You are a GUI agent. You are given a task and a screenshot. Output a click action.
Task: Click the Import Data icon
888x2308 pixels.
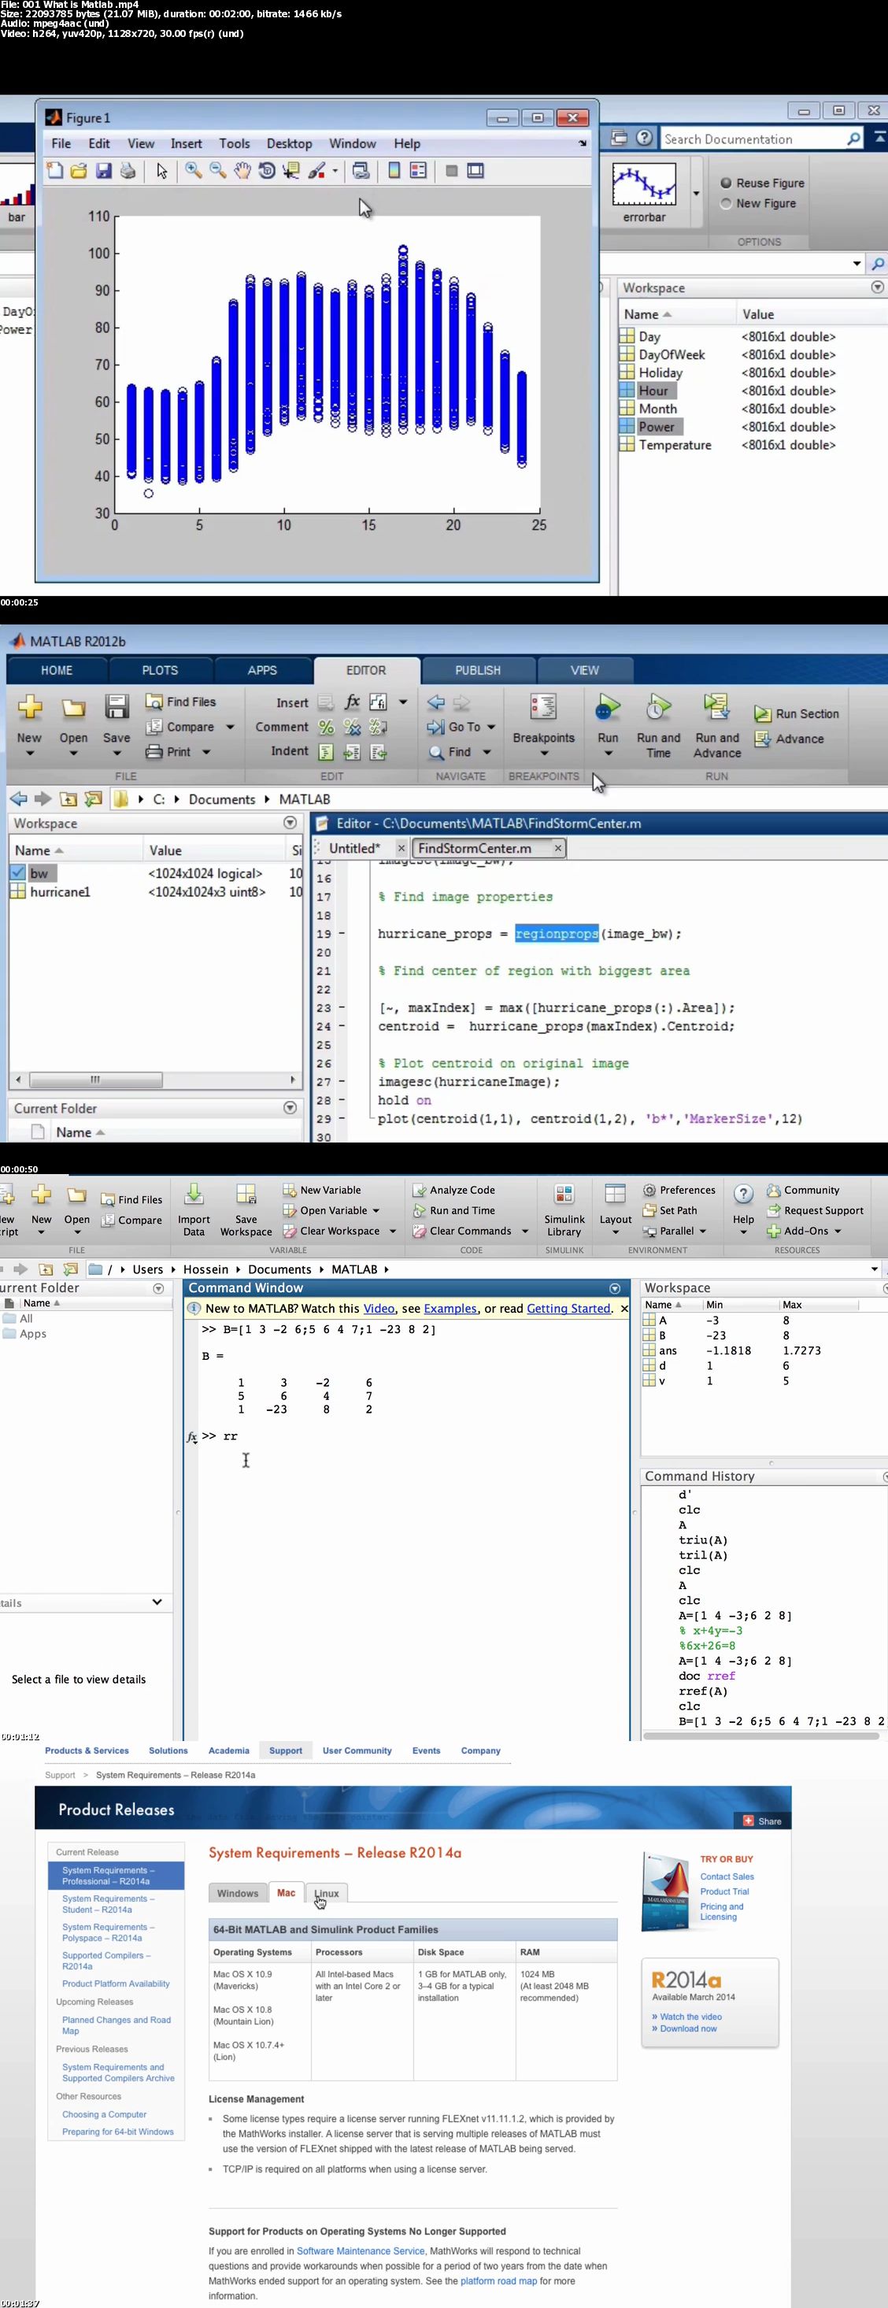point(194,1195)
